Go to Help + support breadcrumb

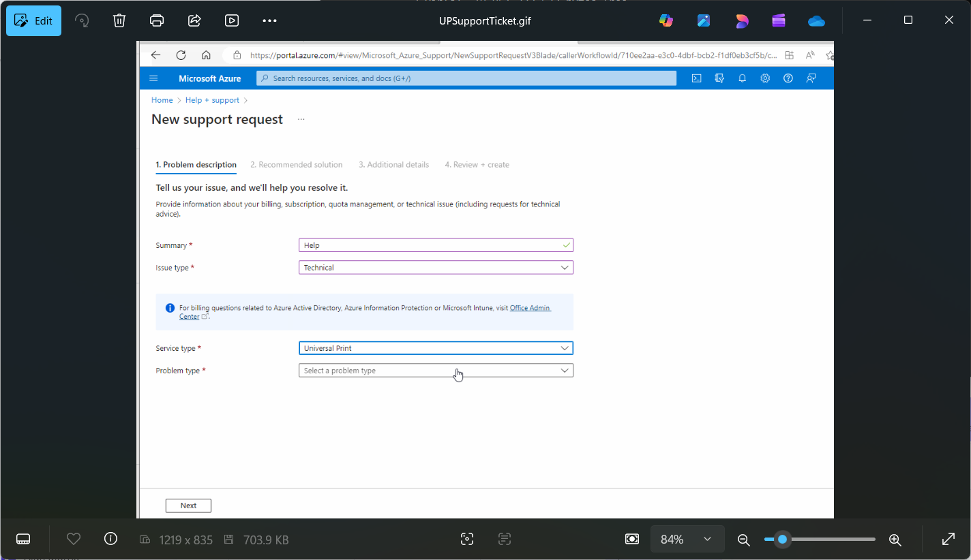pyautogui.click(x=212, y=100)
